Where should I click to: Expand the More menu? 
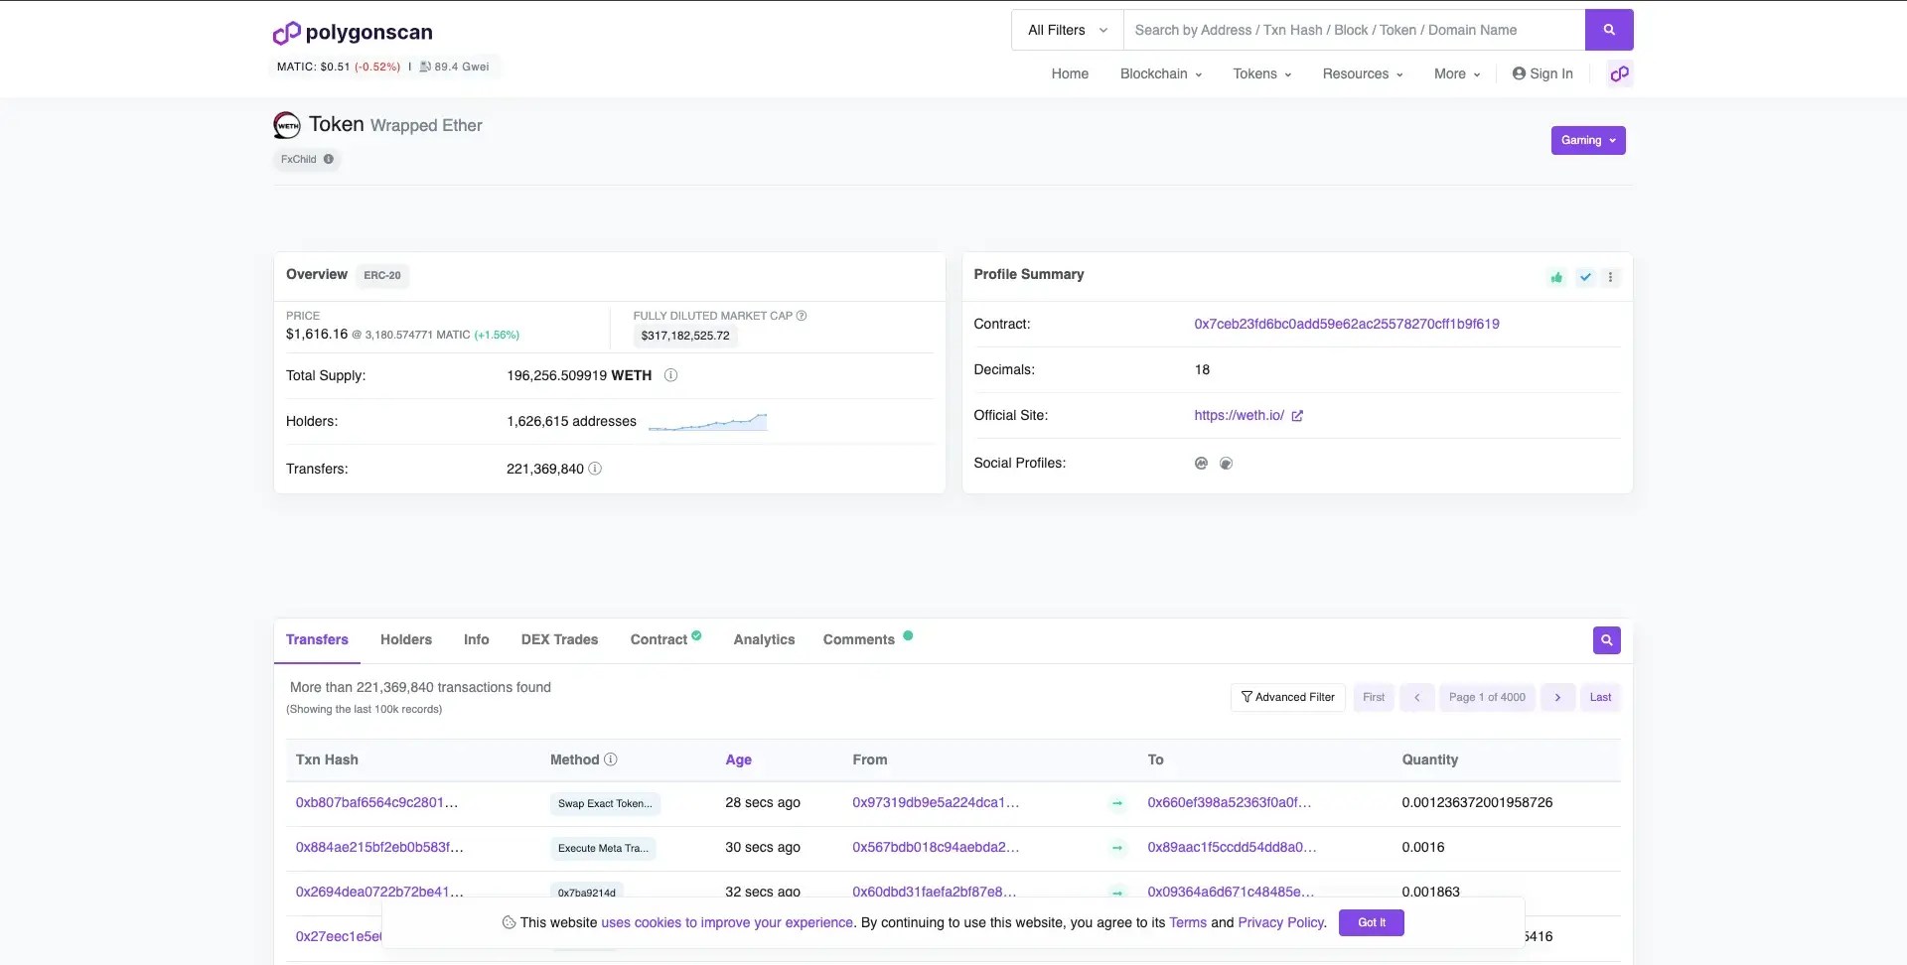coord(1457,73)
